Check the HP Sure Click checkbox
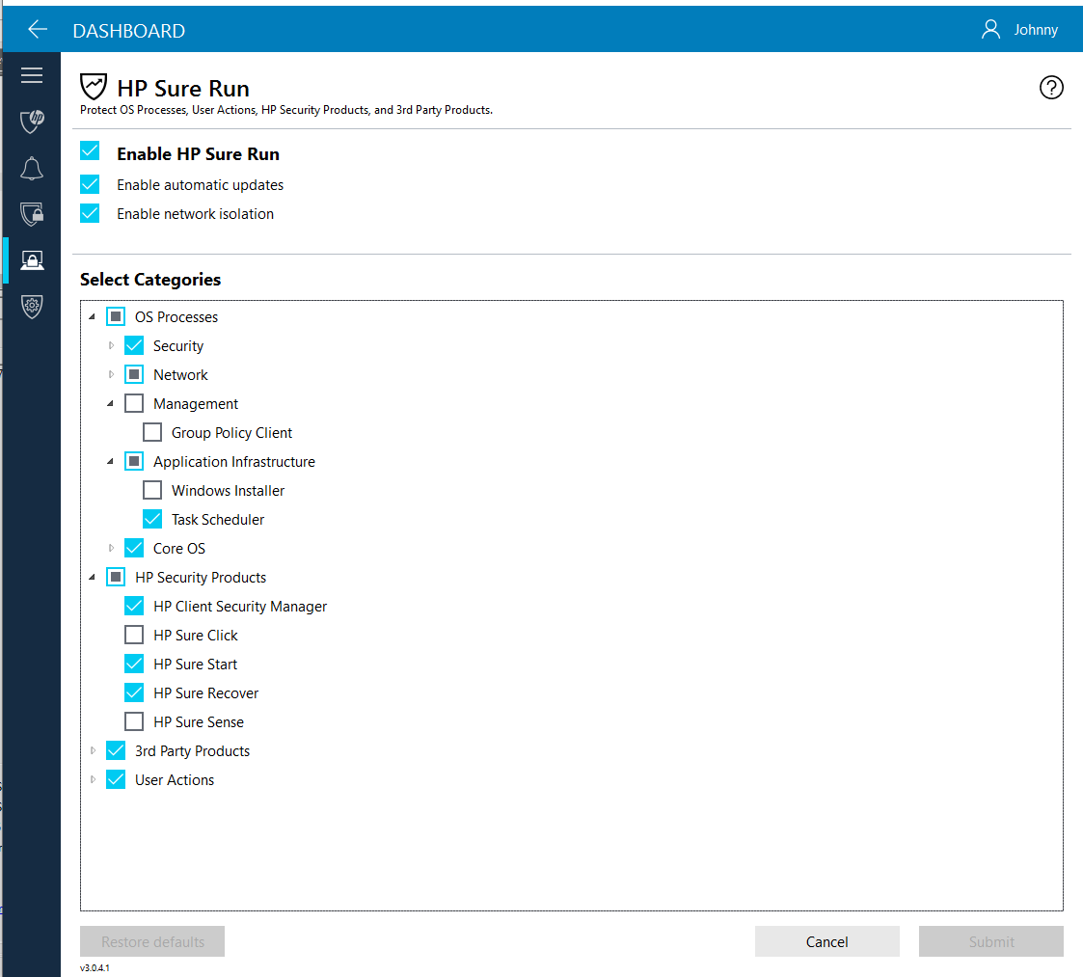Viewport: 1083px width, 977px height. pyautogui.click(x=133, y=635)
